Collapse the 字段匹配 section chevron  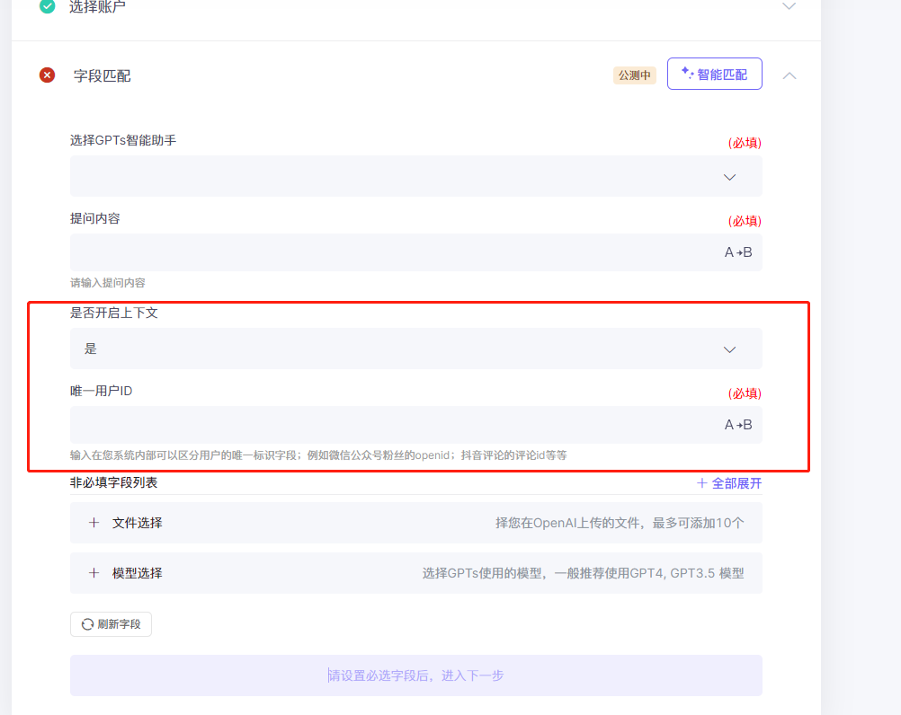tap(789, 75)
